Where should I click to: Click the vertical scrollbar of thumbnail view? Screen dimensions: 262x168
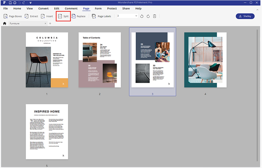257,96
